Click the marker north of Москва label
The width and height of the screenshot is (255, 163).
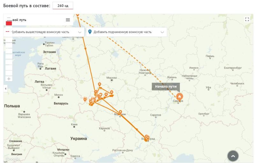(x=99, y=84)
